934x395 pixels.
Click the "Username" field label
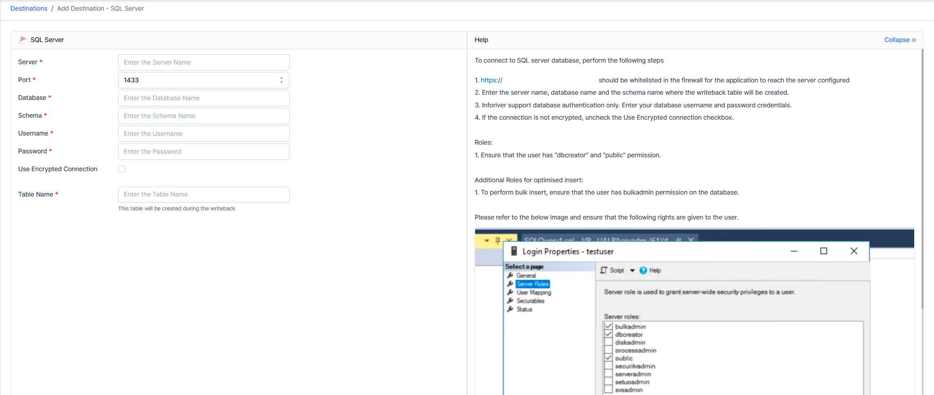coord(33,133)
